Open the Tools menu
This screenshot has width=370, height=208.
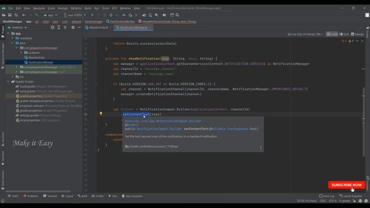tap(105, 8)
